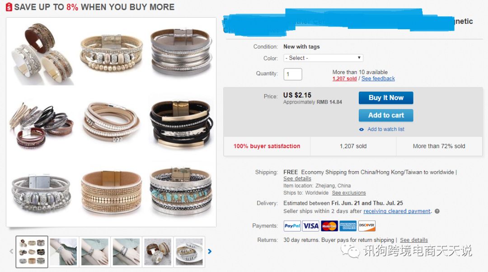Show previous thumbnails with left arrow
The image size is (488, 272).
(x=11, y=252)
